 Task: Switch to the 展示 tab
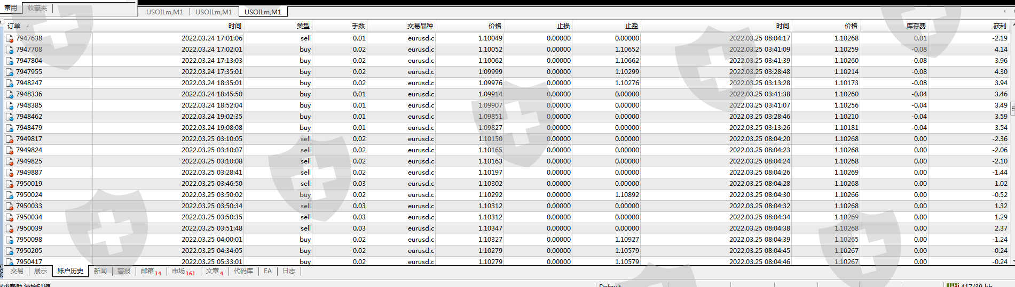[41, 271]
